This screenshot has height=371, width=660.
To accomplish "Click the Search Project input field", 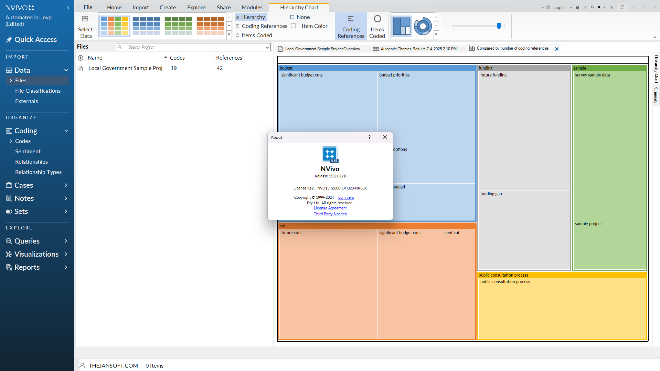I will pos(194,47).
